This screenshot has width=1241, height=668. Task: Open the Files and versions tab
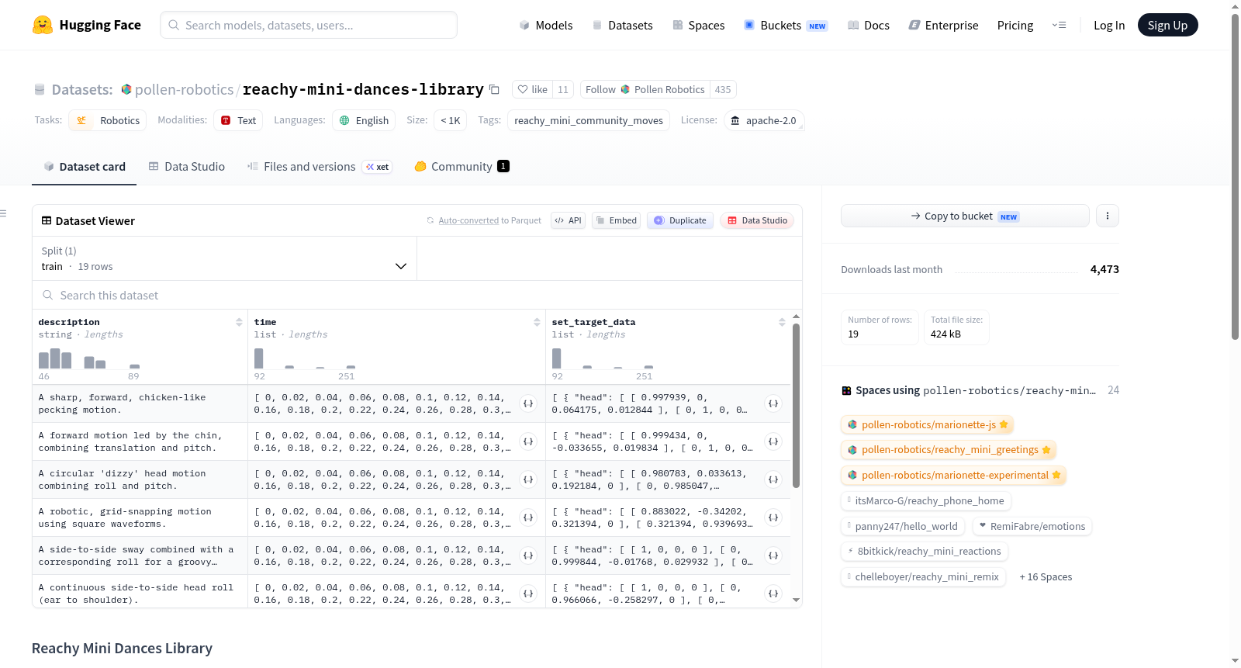320,166
